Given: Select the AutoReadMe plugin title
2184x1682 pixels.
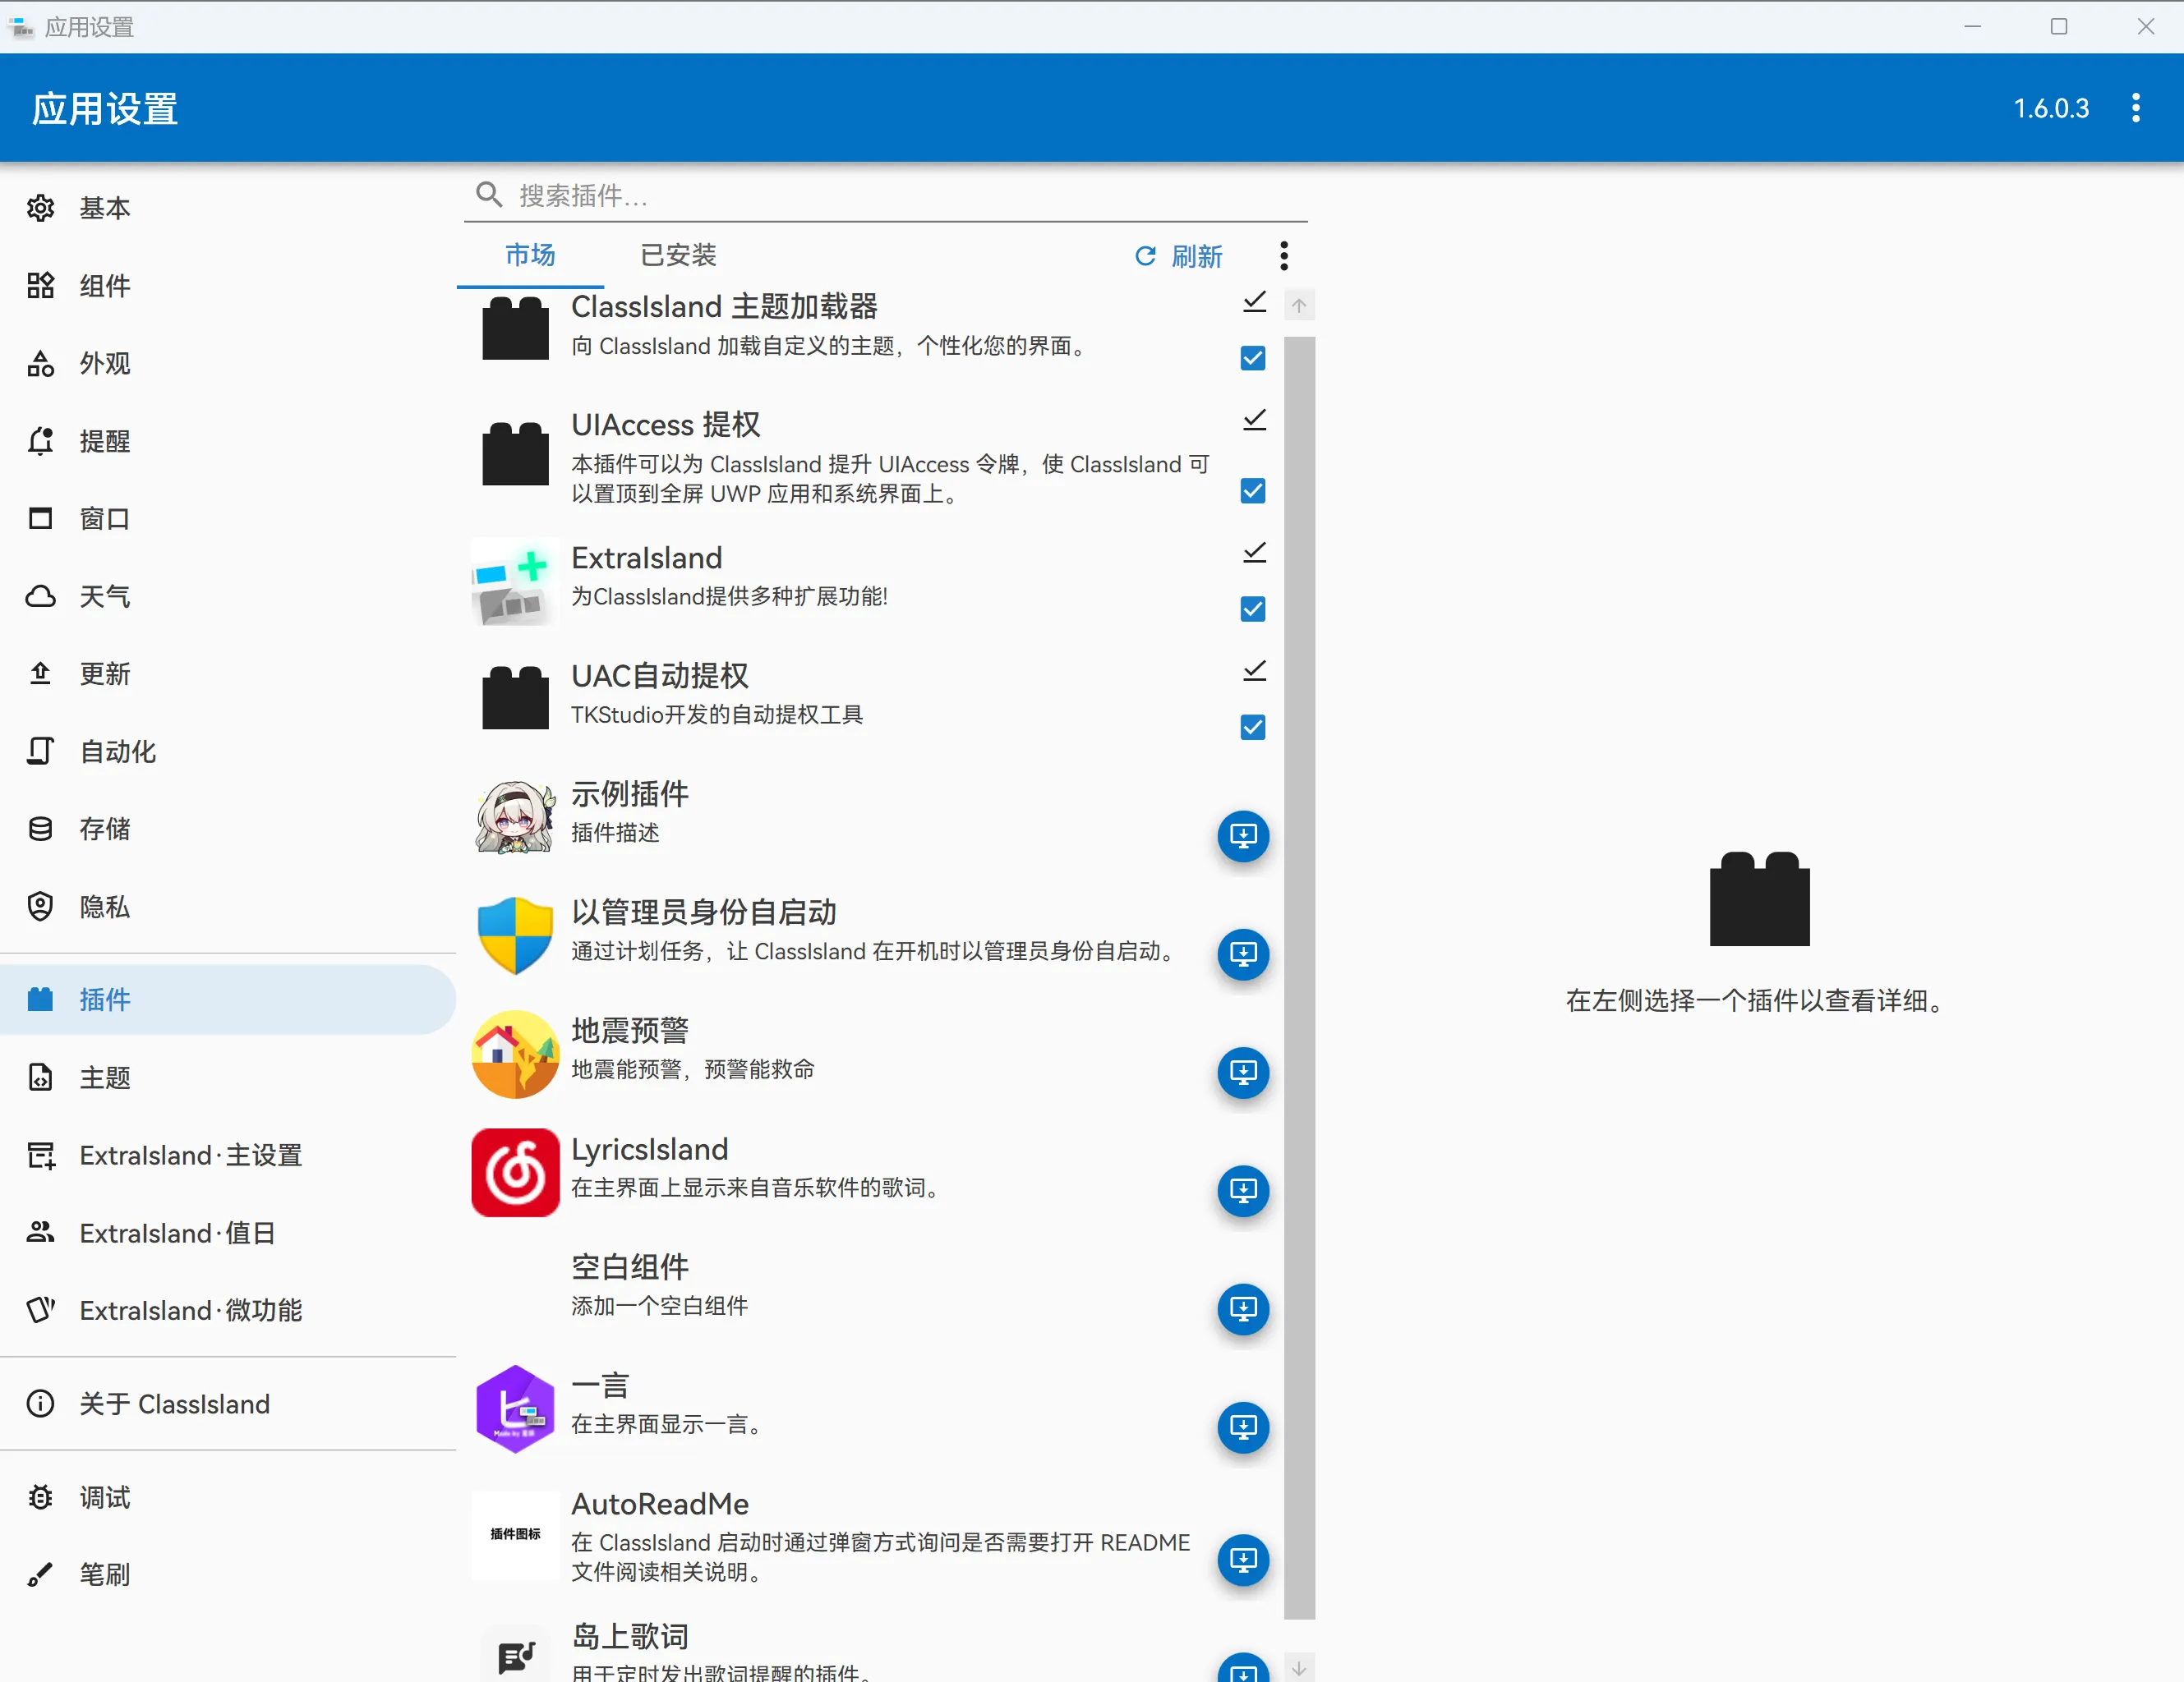Looking at the screenshot, I should pos(660,1504).
